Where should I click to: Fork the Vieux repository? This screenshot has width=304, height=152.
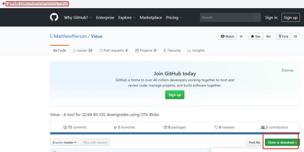coord(283,36)
